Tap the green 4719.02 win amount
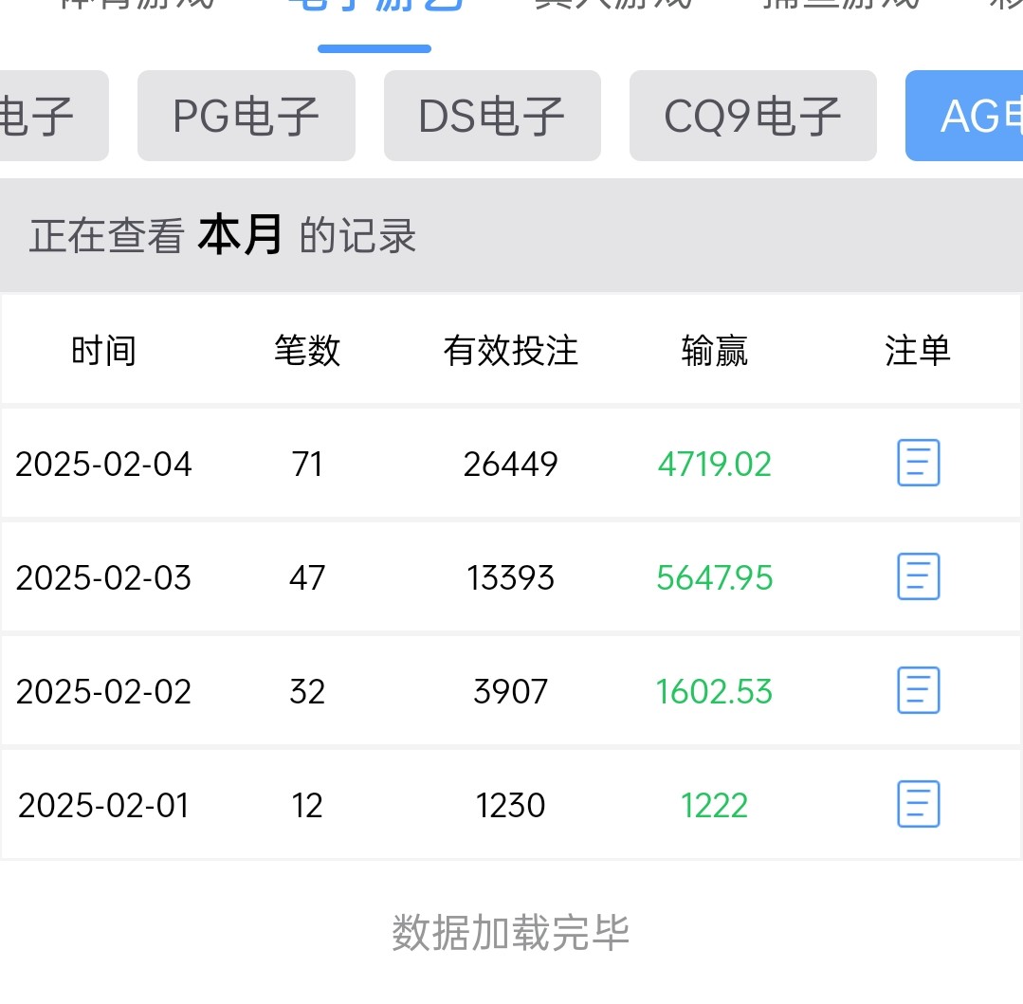The width and height of the screenshot is (1023, 1004). point(714,465)
